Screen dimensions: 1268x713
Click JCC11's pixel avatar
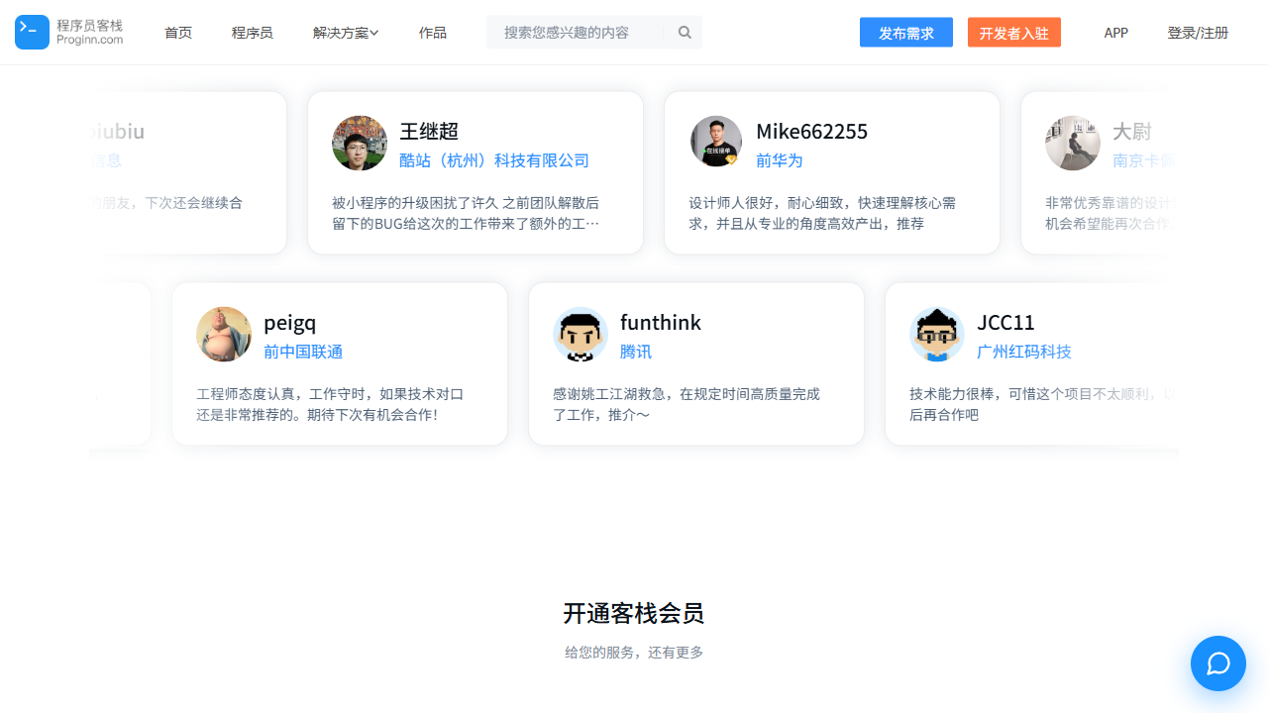937,334
